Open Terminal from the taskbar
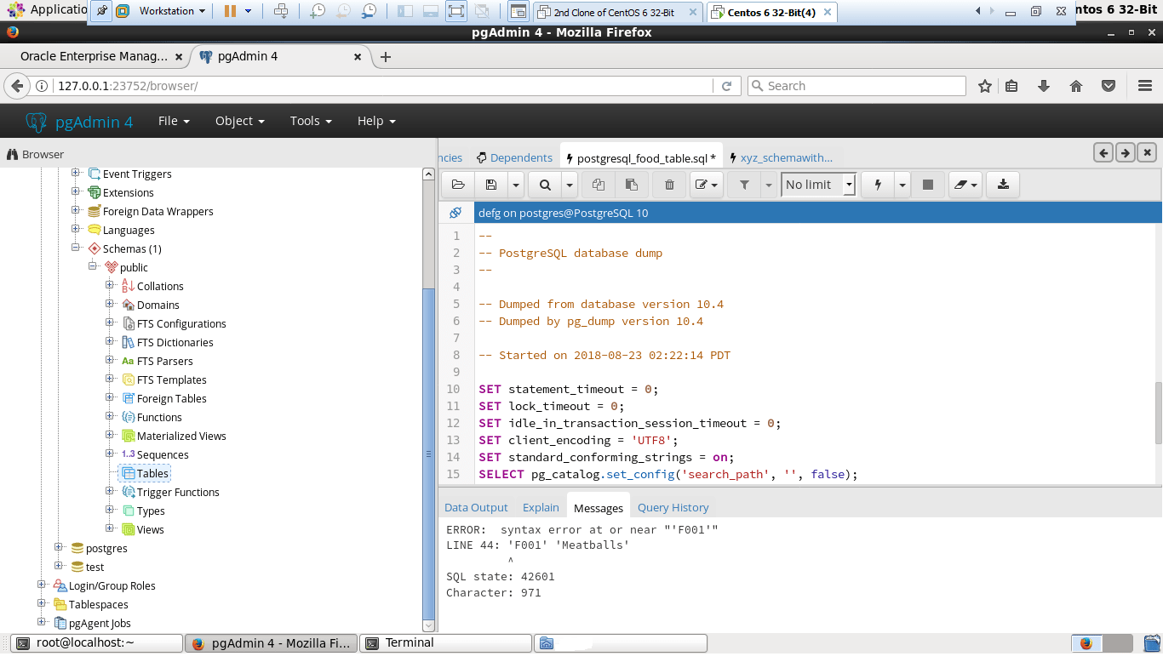The image size is (1163, 662). coord(444,643)
